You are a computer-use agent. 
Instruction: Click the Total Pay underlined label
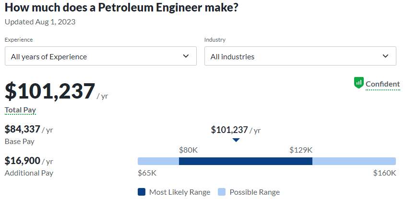[20, 110]
